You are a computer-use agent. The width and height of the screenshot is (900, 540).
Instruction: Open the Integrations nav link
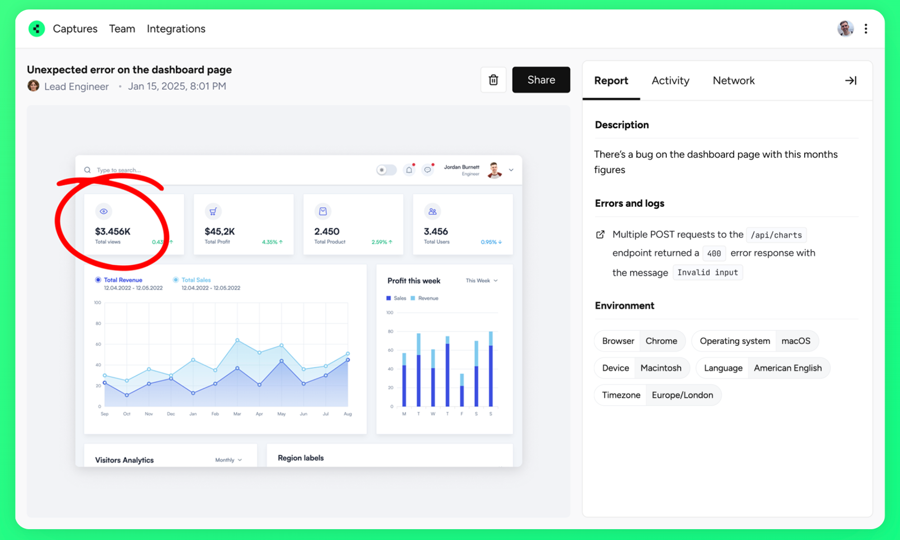coord(176,29)
